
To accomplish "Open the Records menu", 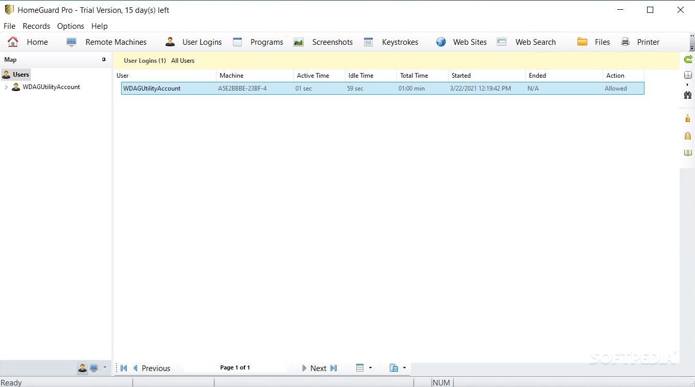I will click(x=36, y=26).
